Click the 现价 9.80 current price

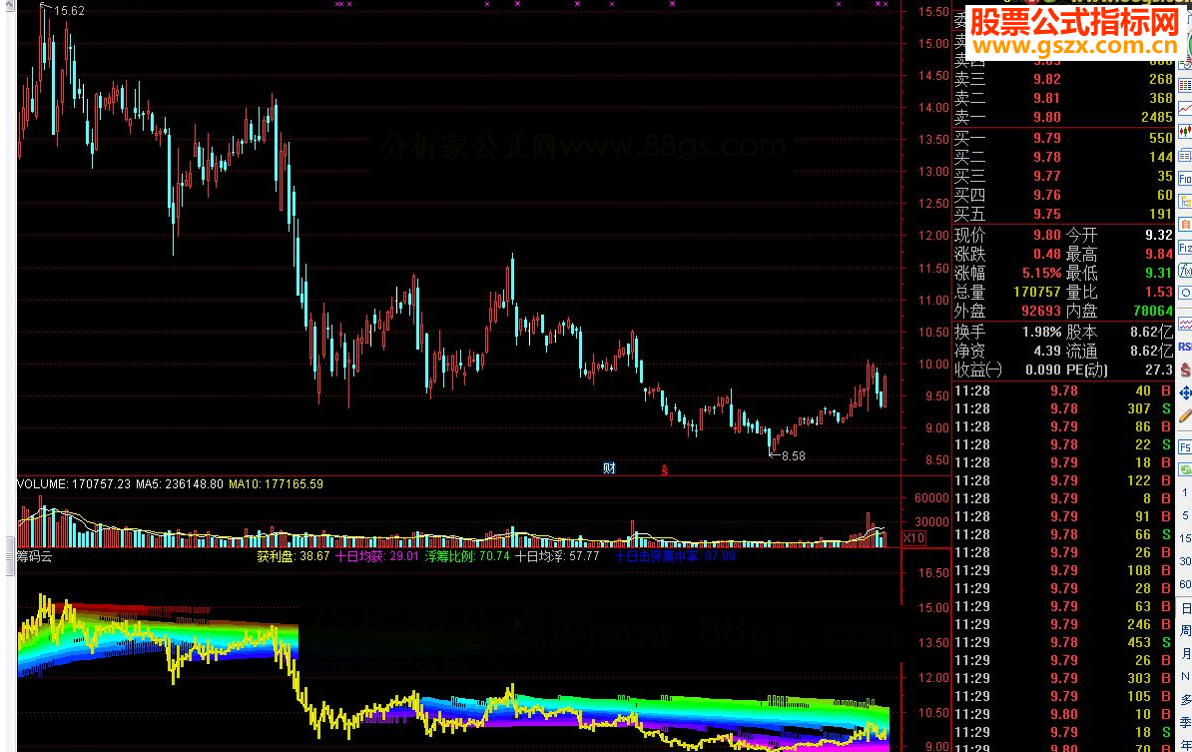[x=1047, y=235]
